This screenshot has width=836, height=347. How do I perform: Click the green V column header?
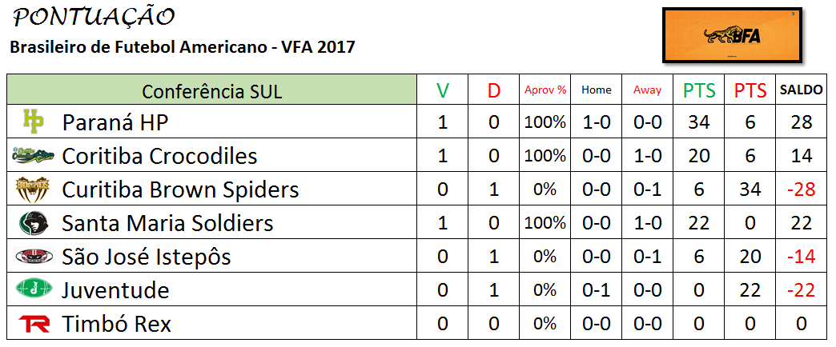pyautogui.click(x=443, y=90)
